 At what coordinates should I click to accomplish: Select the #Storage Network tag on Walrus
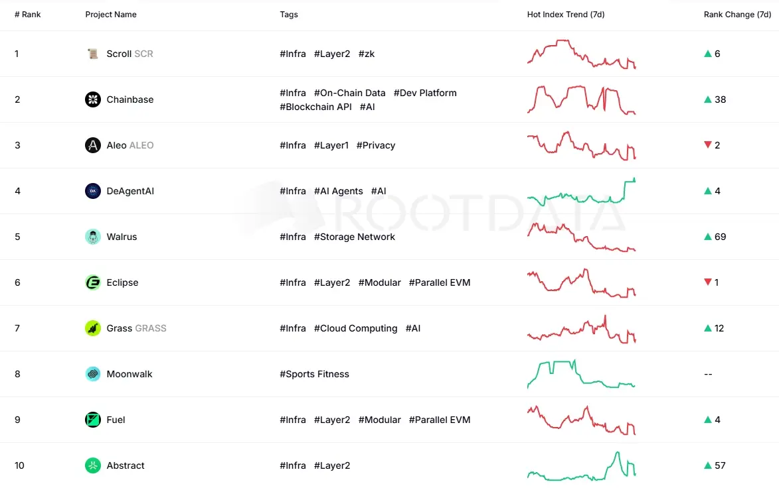(x=355, y=237)
